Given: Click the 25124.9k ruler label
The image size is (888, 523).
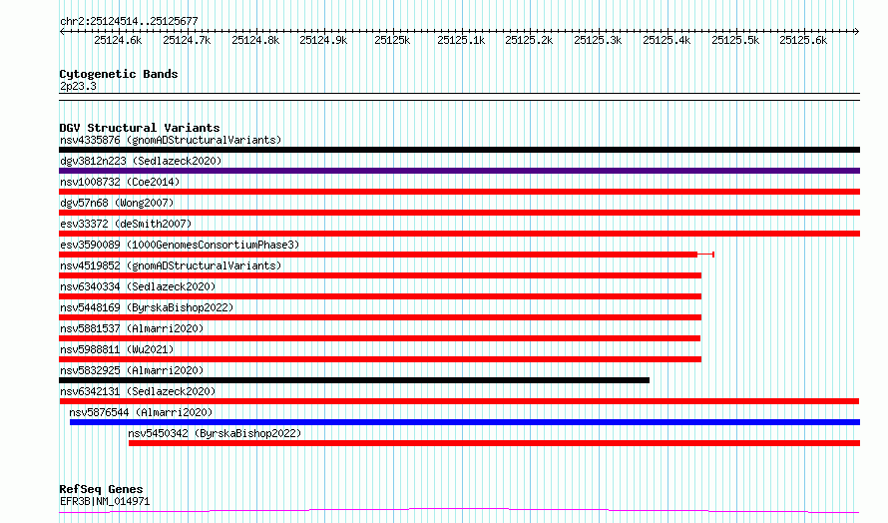Looking at the screenshot, I should pyautogui.click(x=323, y=40).
